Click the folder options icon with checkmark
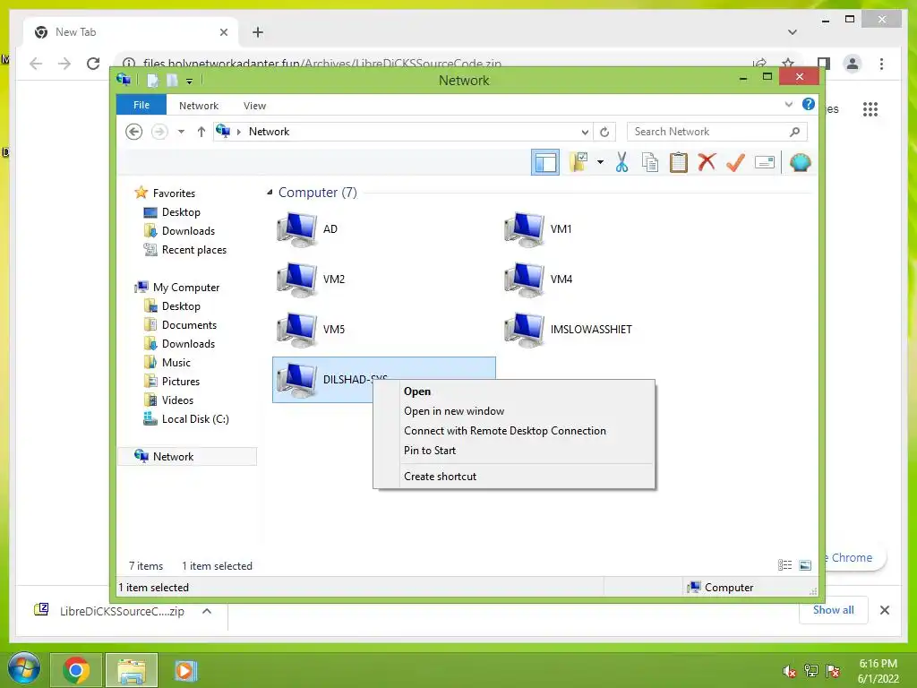The width and height of the screenshot is (917, 688). pos(578,162)
